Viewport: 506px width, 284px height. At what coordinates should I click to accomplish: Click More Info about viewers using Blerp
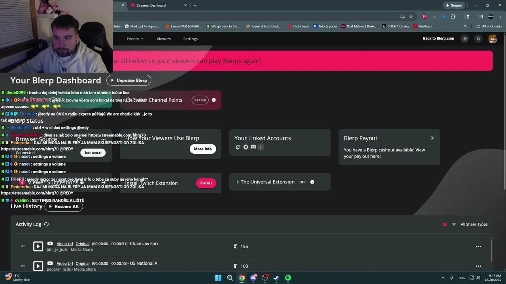[x=203, y=149]
